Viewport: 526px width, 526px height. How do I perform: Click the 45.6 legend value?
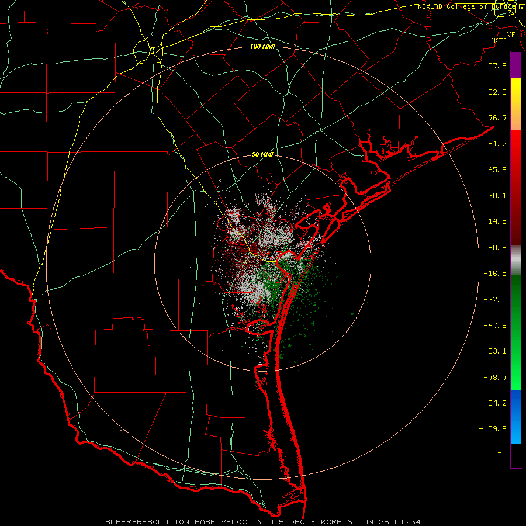497,169
